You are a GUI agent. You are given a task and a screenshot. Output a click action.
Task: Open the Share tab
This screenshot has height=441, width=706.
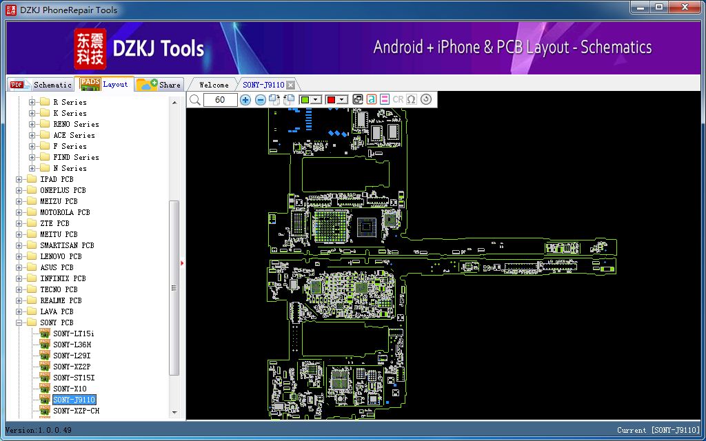click(x=160, y=85)
